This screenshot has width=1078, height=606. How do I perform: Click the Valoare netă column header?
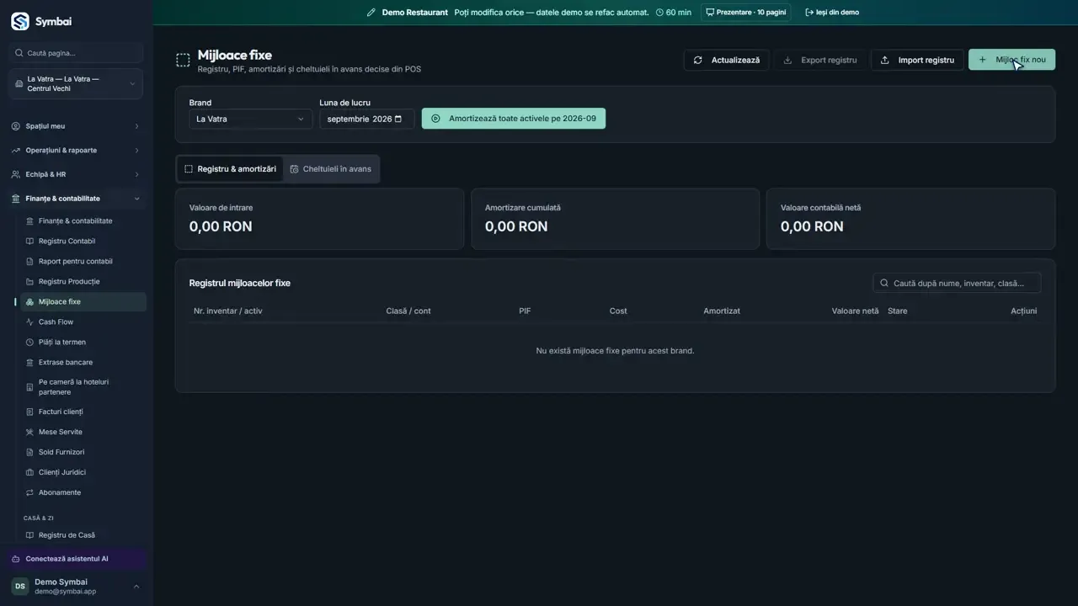[855, 311]
